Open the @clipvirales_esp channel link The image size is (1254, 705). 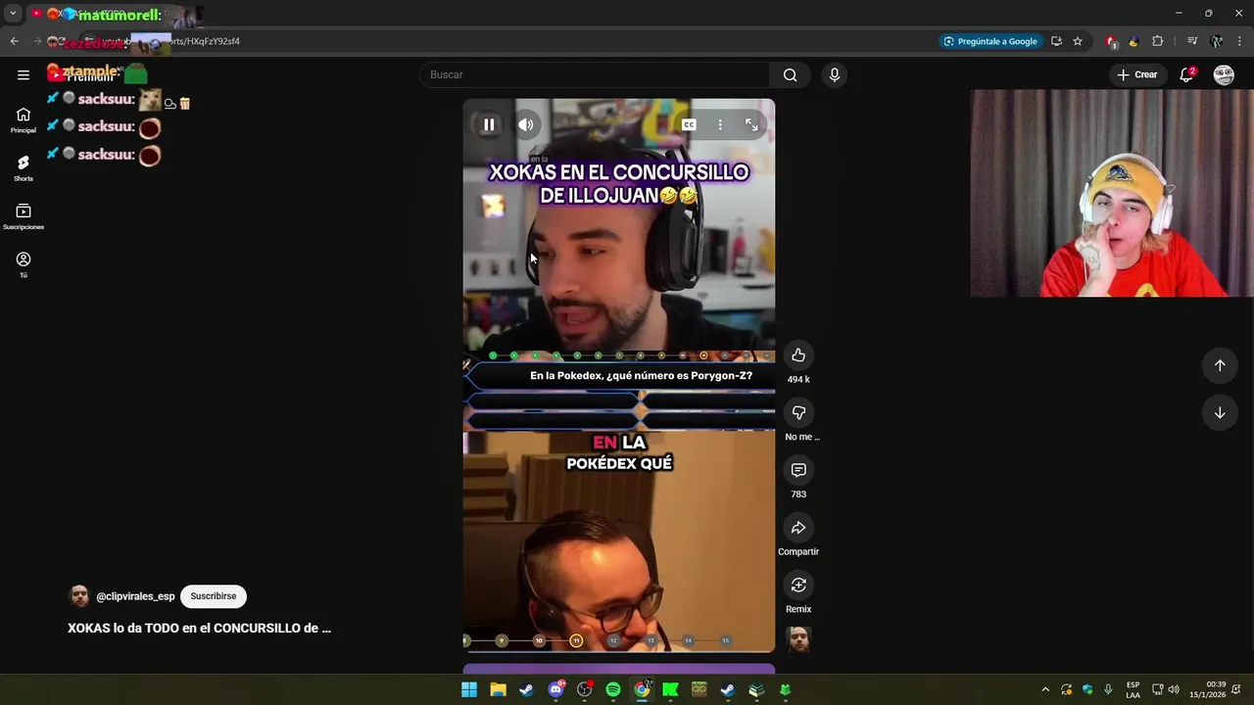135,596
